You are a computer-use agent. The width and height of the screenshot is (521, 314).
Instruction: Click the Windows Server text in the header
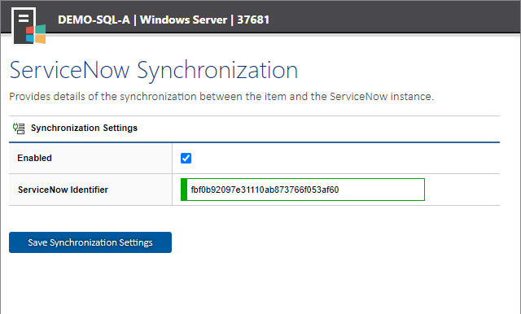[183, 20]
